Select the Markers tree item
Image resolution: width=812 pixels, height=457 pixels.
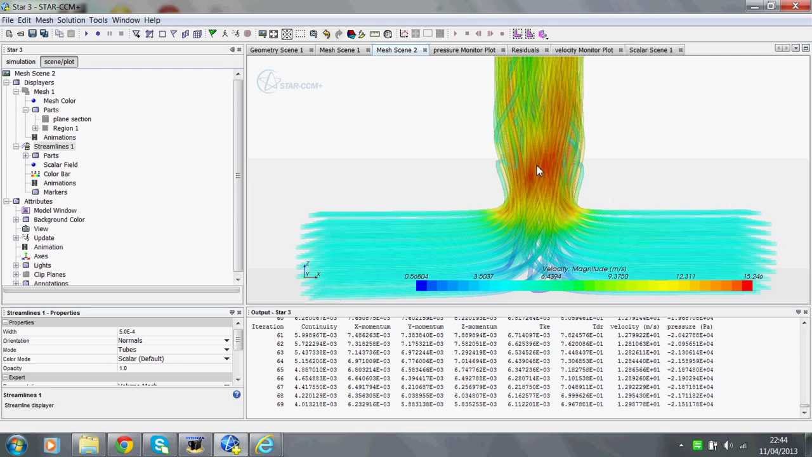point(55,192)
